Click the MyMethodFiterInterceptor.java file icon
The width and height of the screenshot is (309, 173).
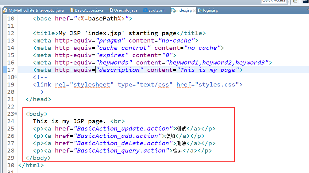click(5, 10)
